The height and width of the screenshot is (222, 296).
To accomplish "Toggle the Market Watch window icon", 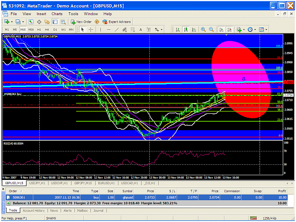I will click(31, 22).
